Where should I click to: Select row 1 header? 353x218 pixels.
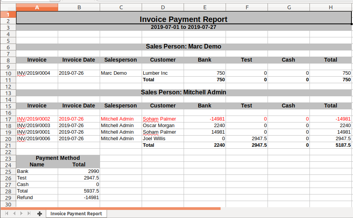pyautogui.click(x=8, y=15)
